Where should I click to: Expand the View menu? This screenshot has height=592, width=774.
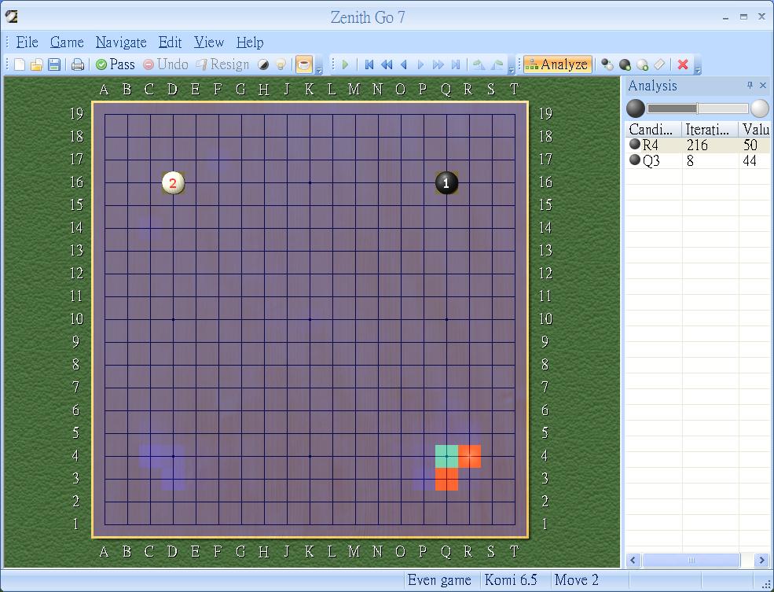coord(208,42)
